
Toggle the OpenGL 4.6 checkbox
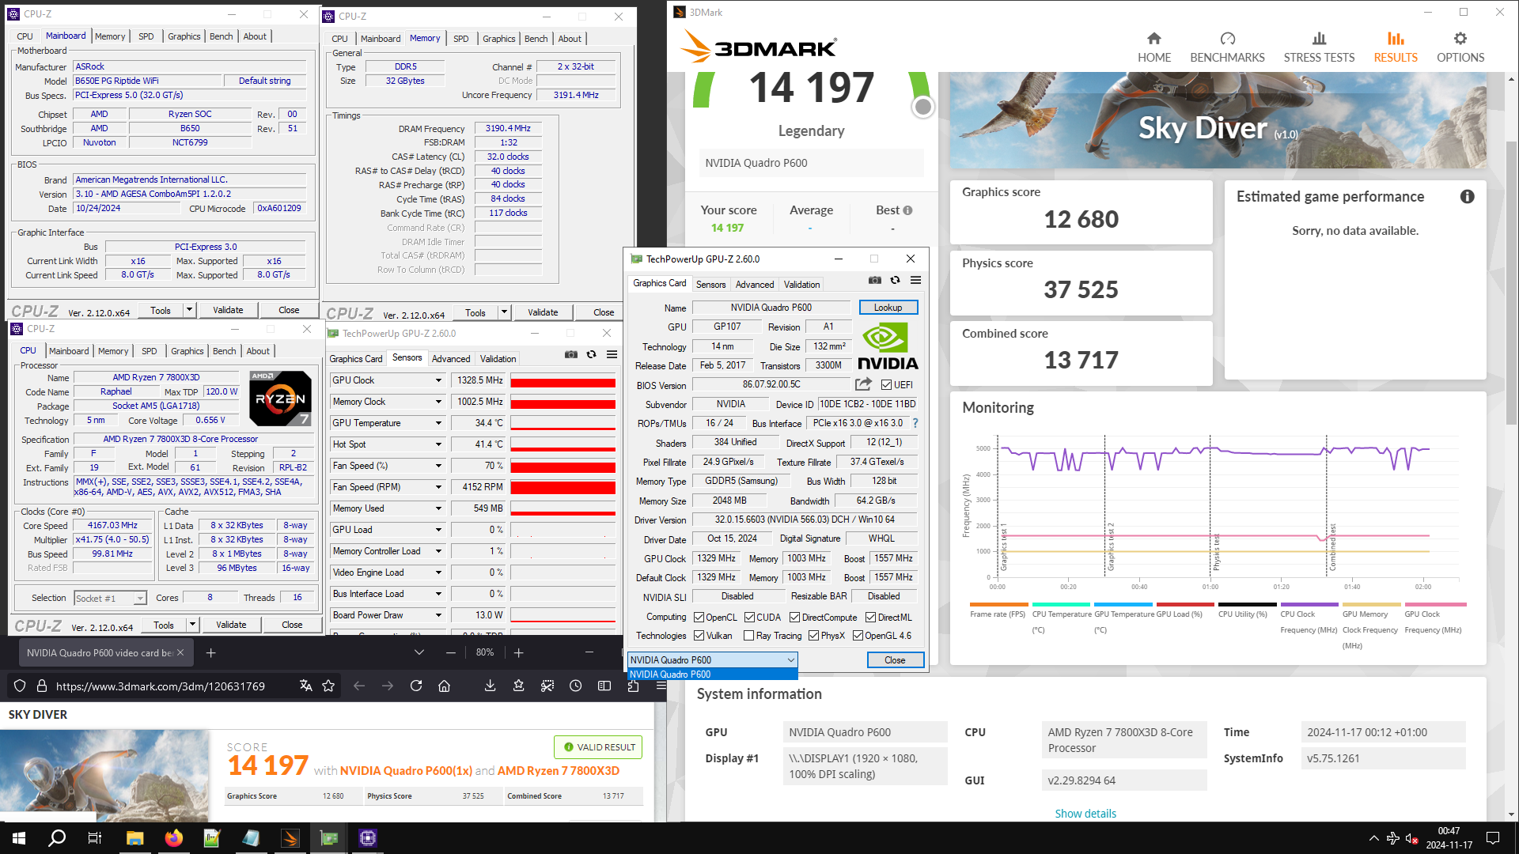[x=858, y=636]
